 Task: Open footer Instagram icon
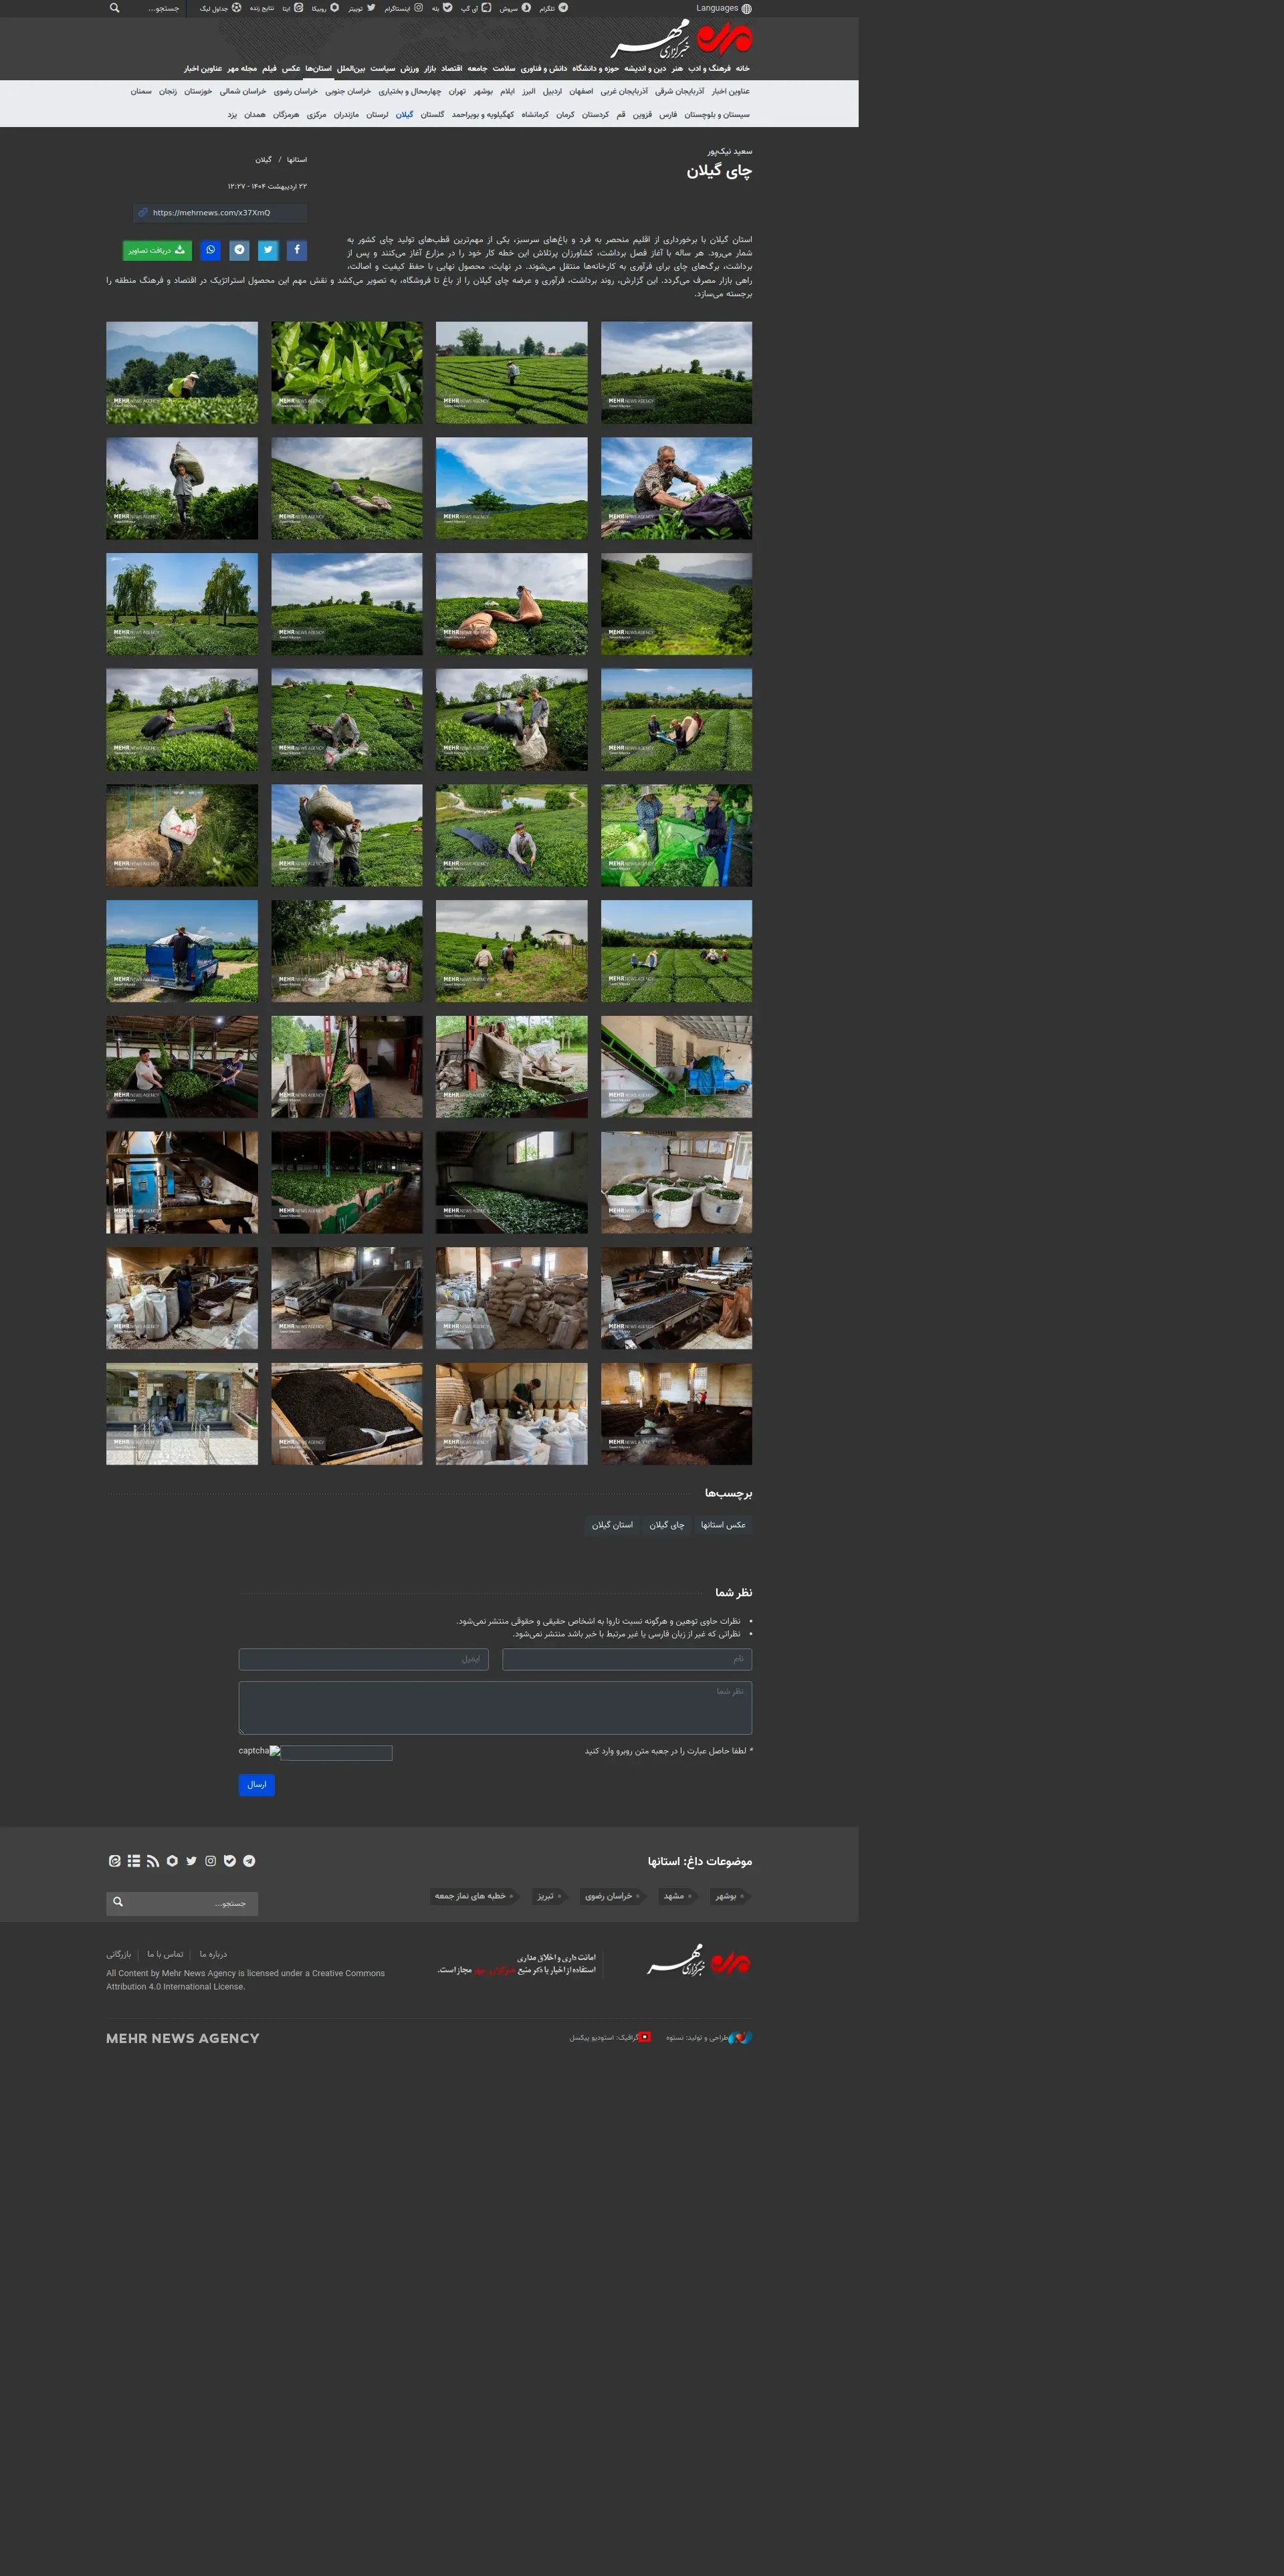point(211,1861)
